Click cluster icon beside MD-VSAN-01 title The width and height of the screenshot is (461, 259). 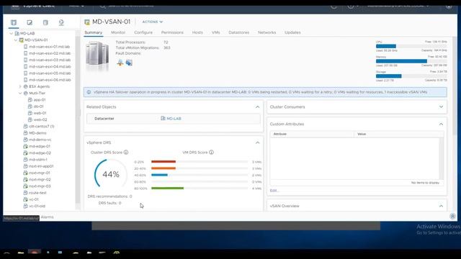(x=87, y=22)
